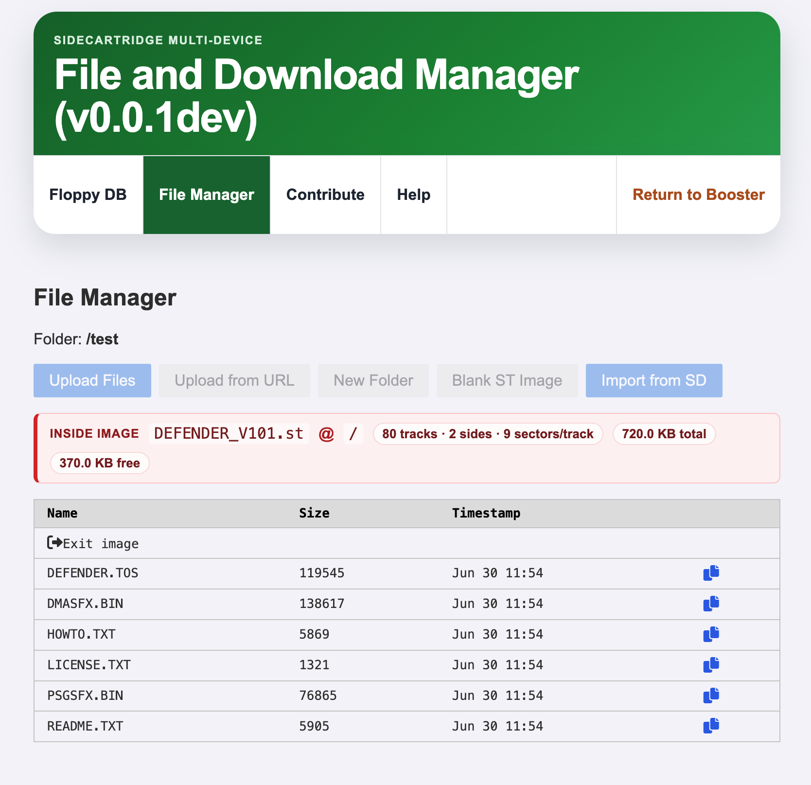Screen dimensions: 811x785
Task: Click the Upload Files button
Action: (92, 380)
